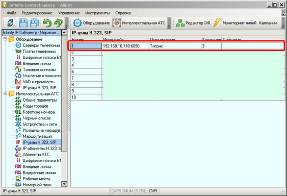
Task: Select FXS Внутренние линии tree item
Action: pyautogui.click(x=39, y=173)
